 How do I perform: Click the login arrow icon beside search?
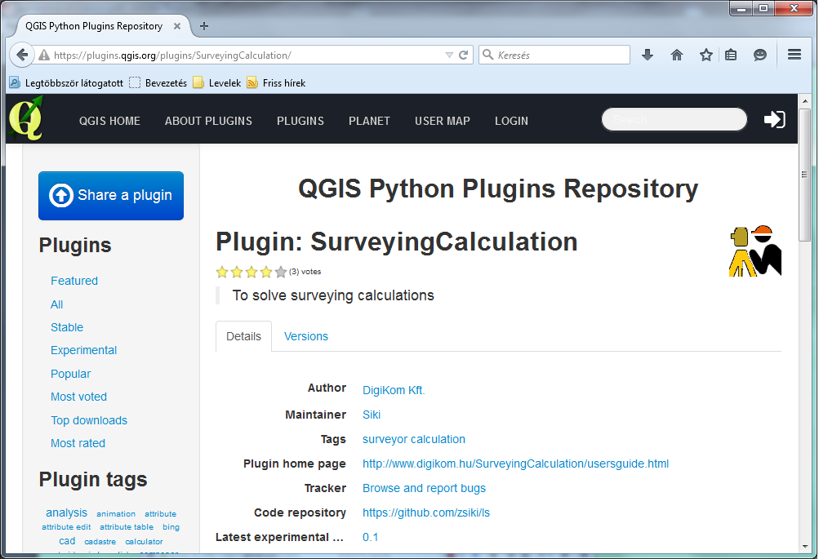point(774,120)
